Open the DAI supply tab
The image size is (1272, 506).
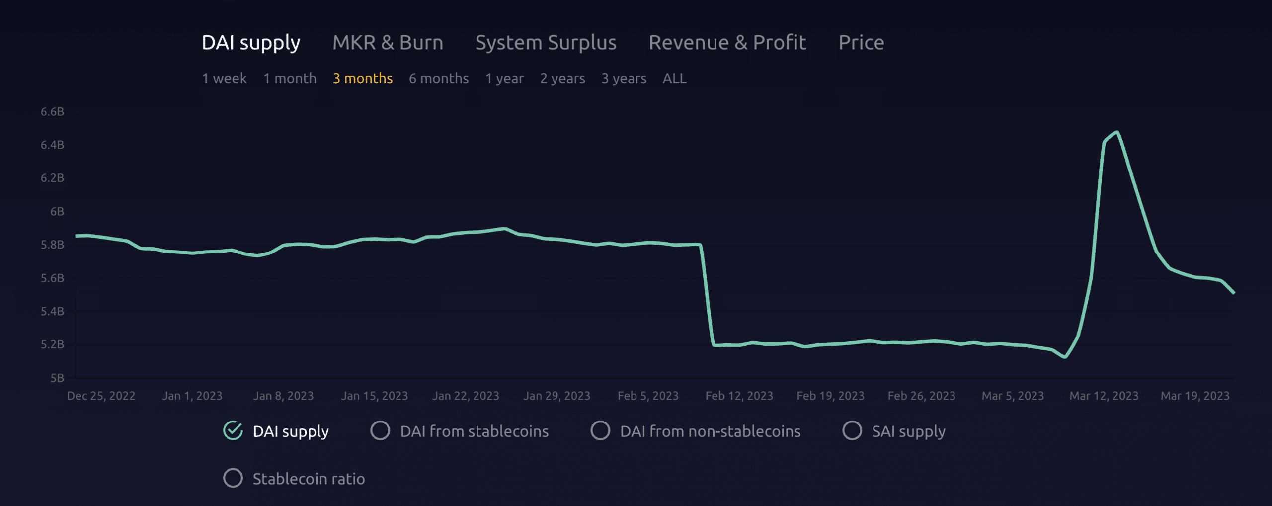point(251,43)
